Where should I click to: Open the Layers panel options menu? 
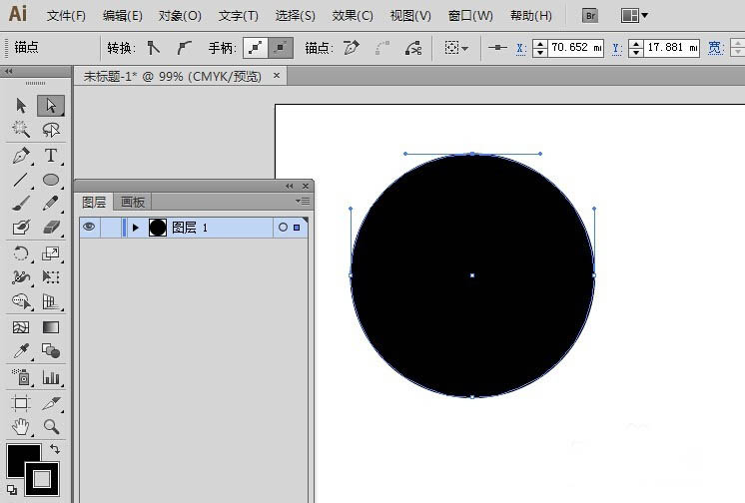(x=305, y=202)
